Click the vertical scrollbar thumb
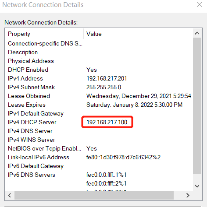This screenshot has width=207, height=207. click(197, 105)
